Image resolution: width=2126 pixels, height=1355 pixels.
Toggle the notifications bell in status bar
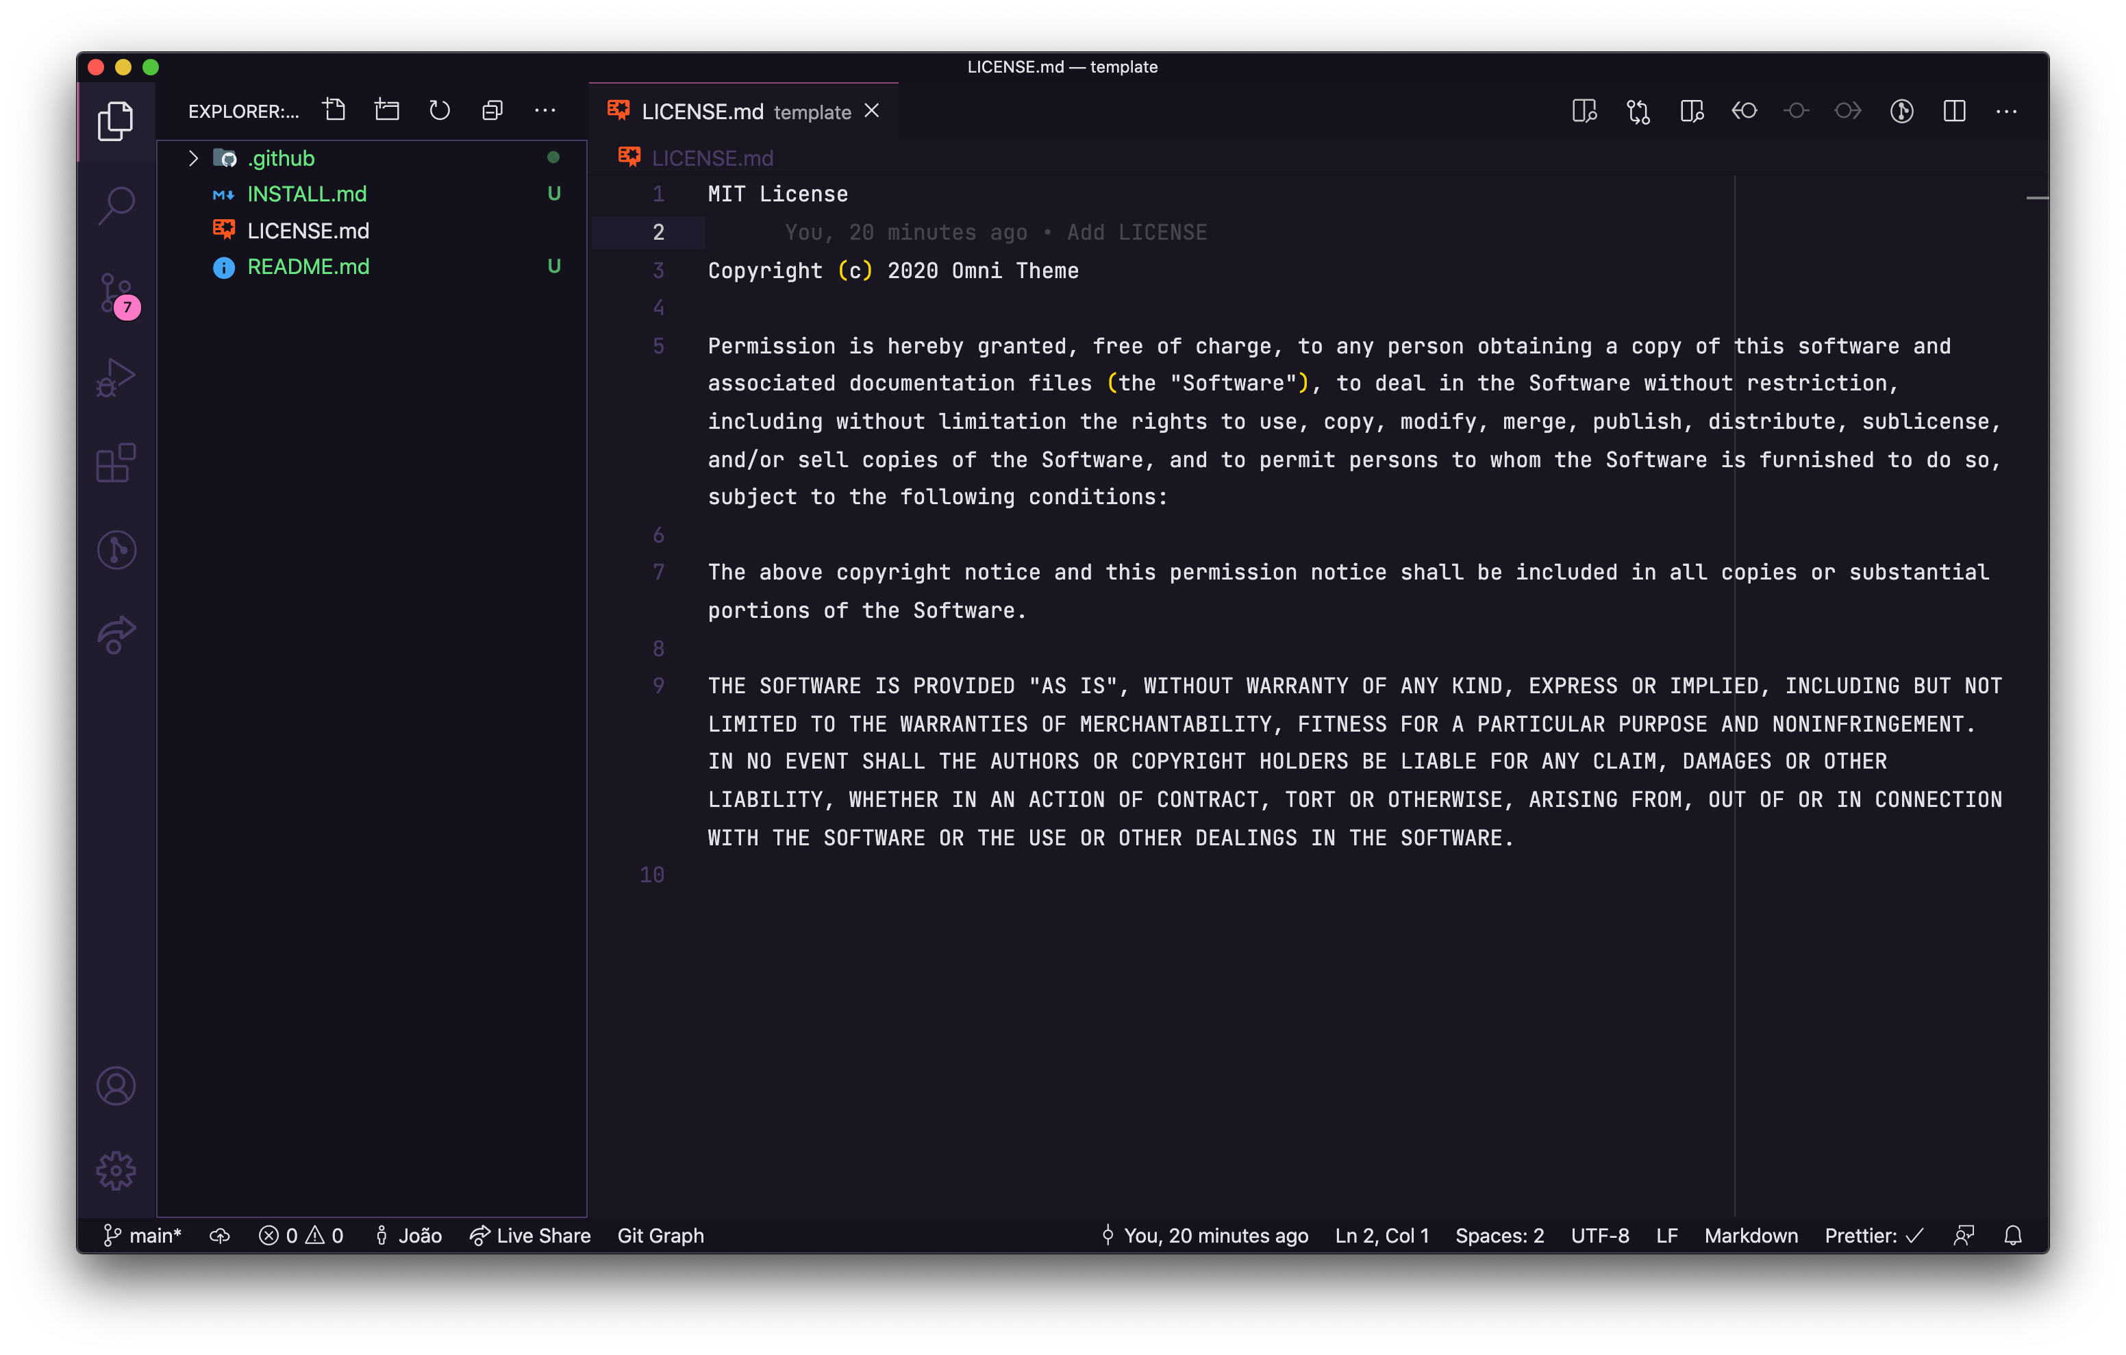(x=2012, y=1235)
